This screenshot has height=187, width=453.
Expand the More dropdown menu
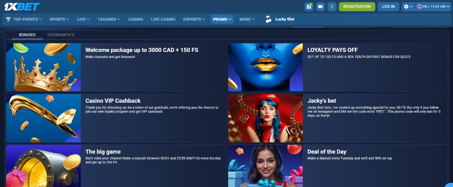tap(247, 19)
